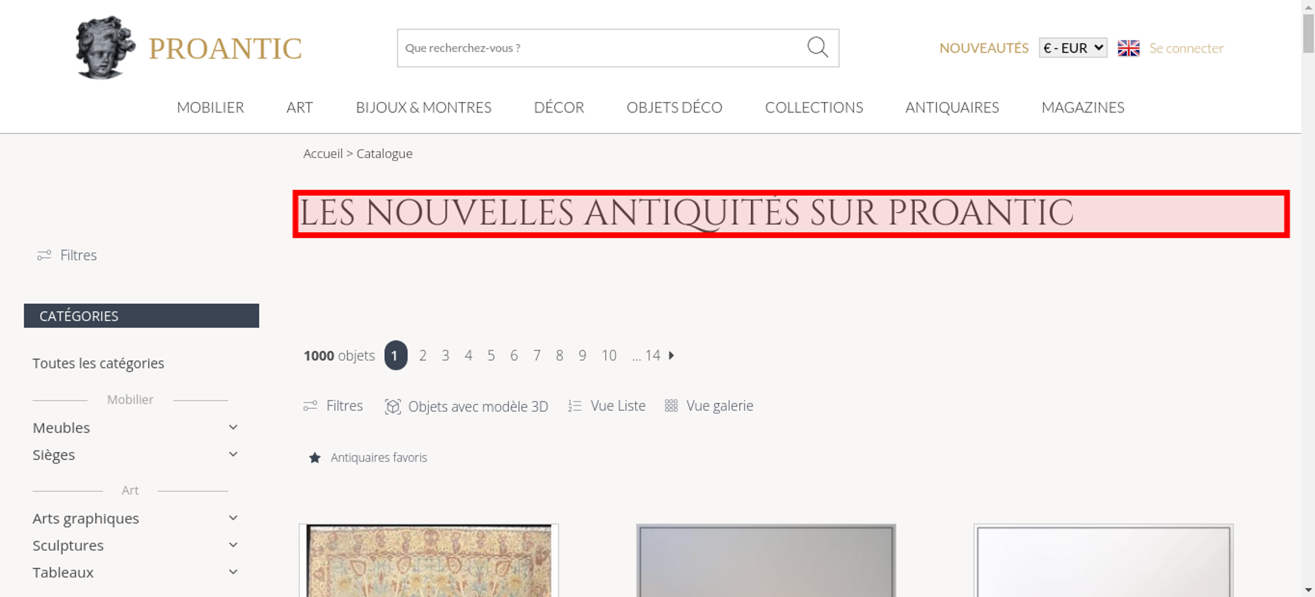Viewport: 1315px width, 597px height.
Task: Open the MOBILIER menu
Action: [x=210, y=107]
